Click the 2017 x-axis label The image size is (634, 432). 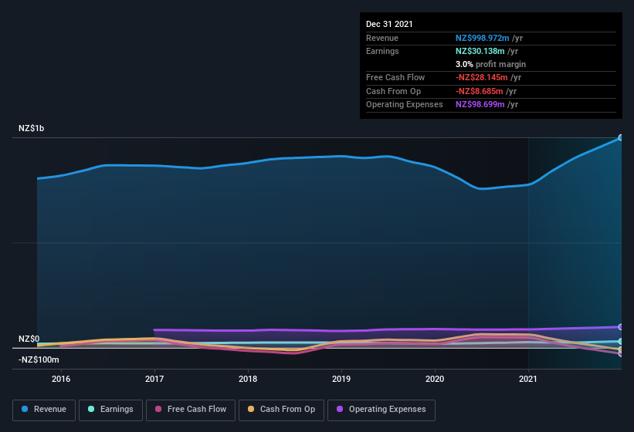(154, 379)
